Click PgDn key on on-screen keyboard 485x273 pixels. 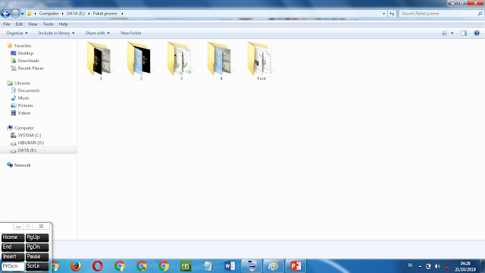coord(37,247)
